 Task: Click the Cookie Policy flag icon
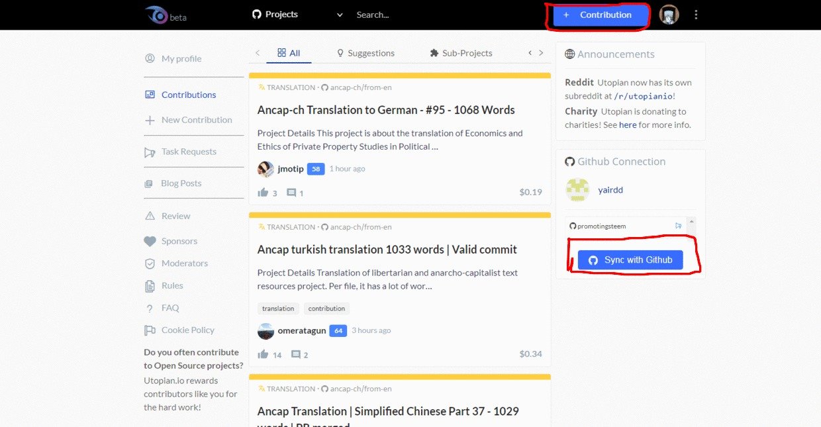click(150, 330)
